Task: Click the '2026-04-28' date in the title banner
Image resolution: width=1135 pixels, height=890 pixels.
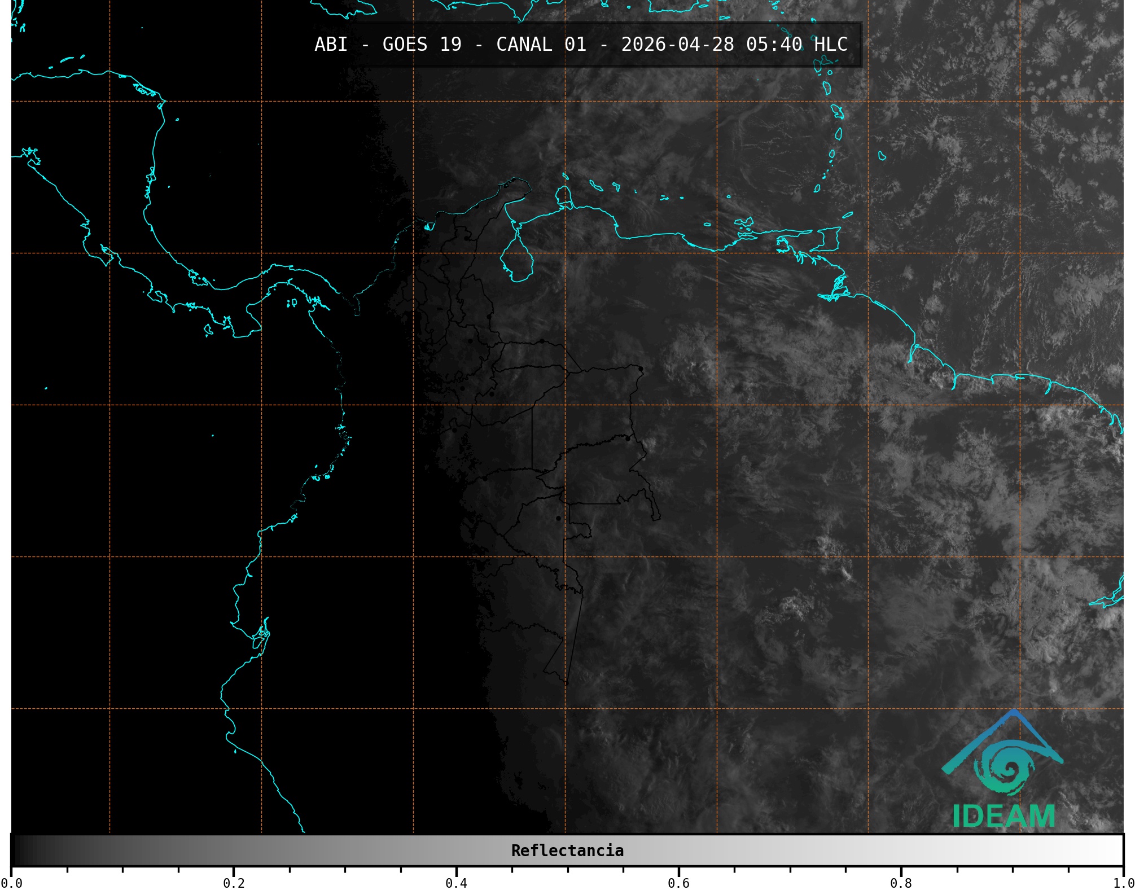Action: click(677, 45)
